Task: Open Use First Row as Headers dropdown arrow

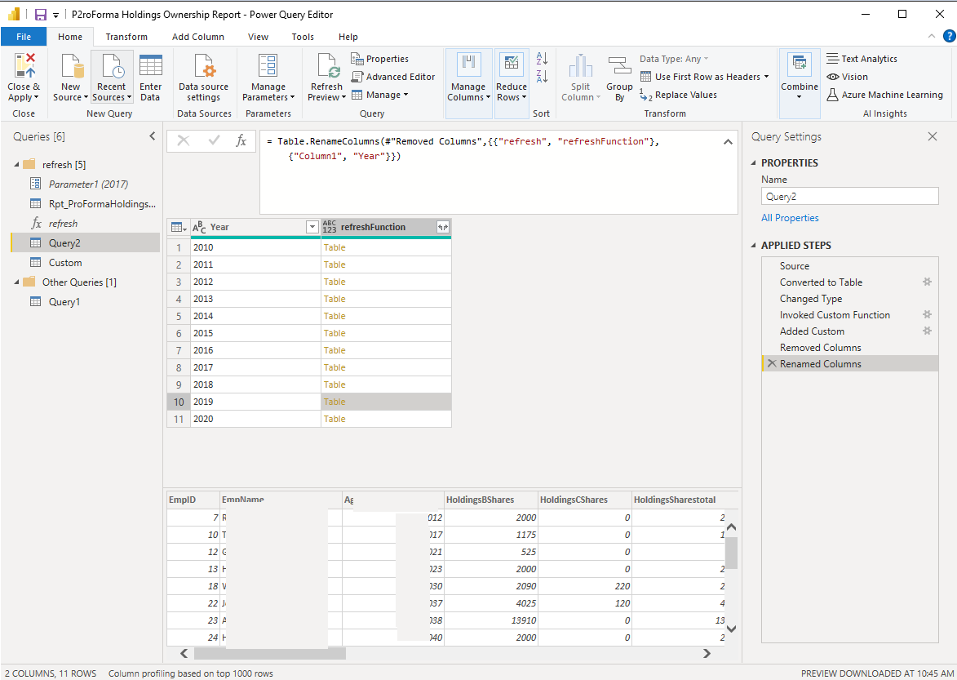Action: [767, 77]
